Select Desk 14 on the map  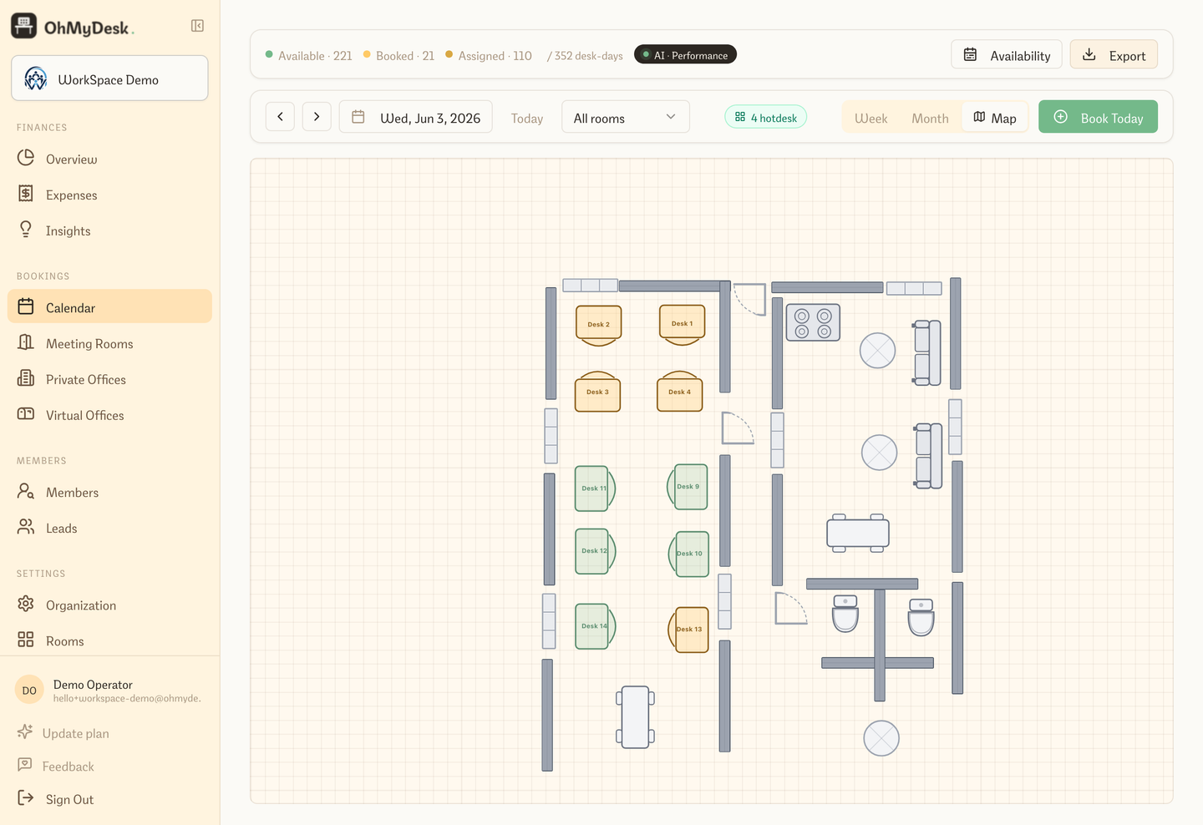(595, 626)
